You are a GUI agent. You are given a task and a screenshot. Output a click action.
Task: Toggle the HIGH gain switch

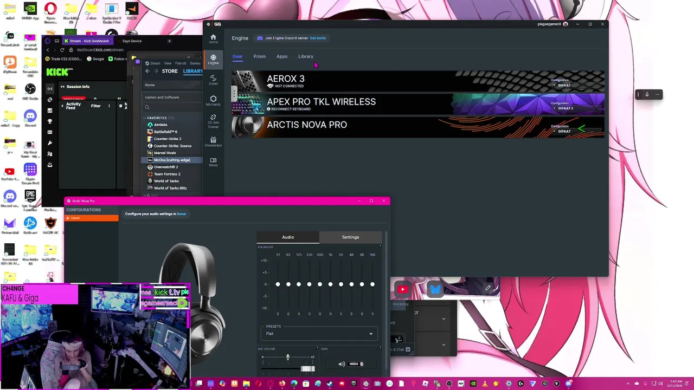pyautogui.click(x=357, y=364)
